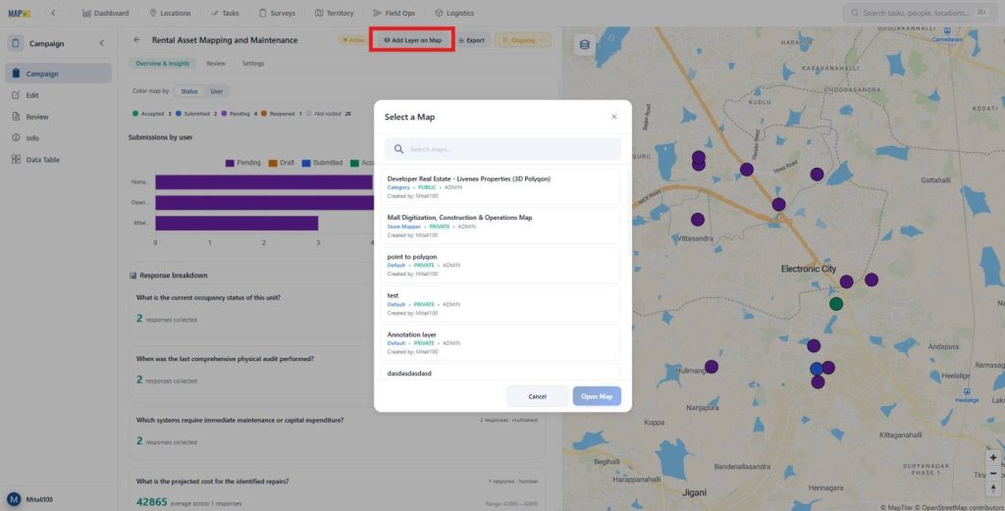Viewport: 1005px width, 511px height.
Task: Reset map compass orientation
Action: pos(993,488)
